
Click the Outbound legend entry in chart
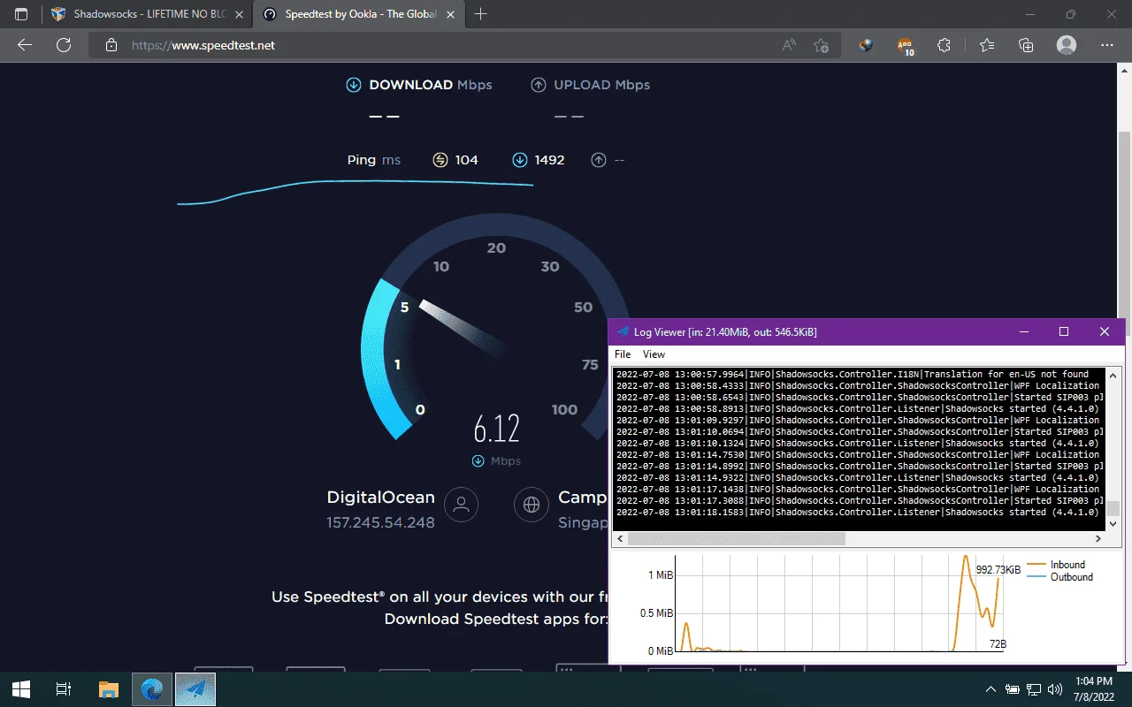[x=1059, y=577]
